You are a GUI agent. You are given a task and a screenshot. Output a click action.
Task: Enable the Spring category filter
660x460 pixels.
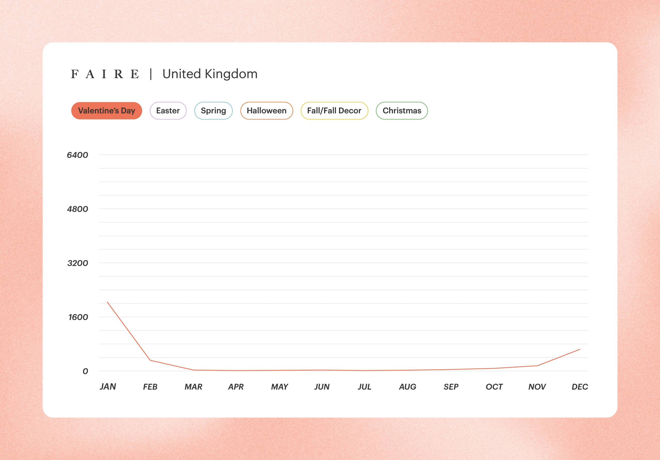coord(213,111)
